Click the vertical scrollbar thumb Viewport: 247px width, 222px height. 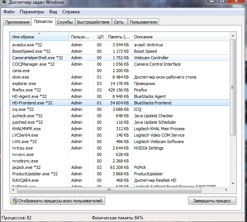pos(233,87)
